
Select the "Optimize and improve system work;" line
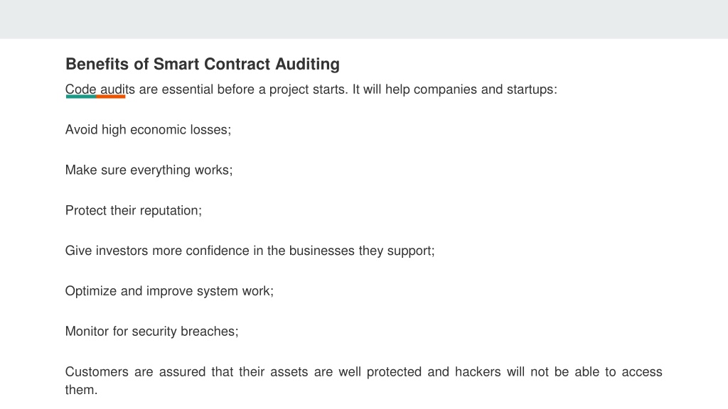point(169,291)
